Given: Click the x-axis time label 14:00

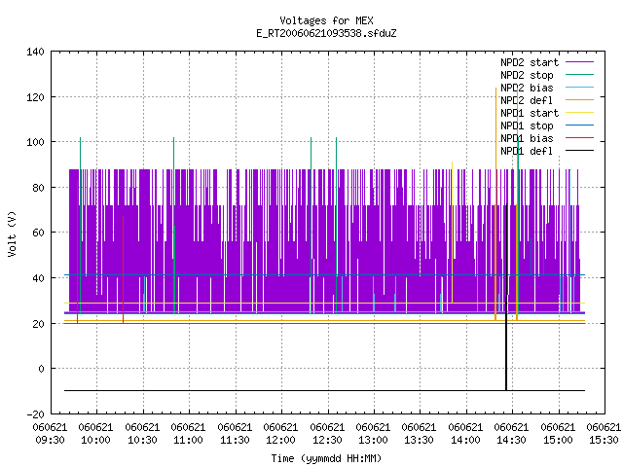Looking at the screenshot, I should coord(465,441).
